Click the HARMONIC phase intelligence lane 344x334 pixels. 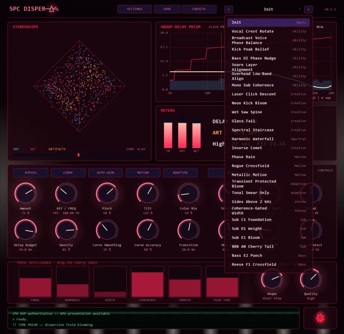pyautogui.click(x=73, y=282)
